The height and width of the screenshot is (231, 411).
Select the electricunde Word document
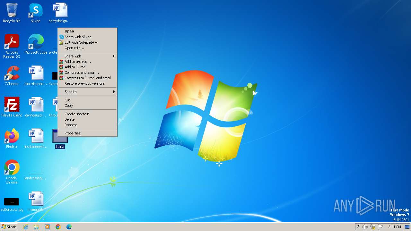[x=36, y=76]
